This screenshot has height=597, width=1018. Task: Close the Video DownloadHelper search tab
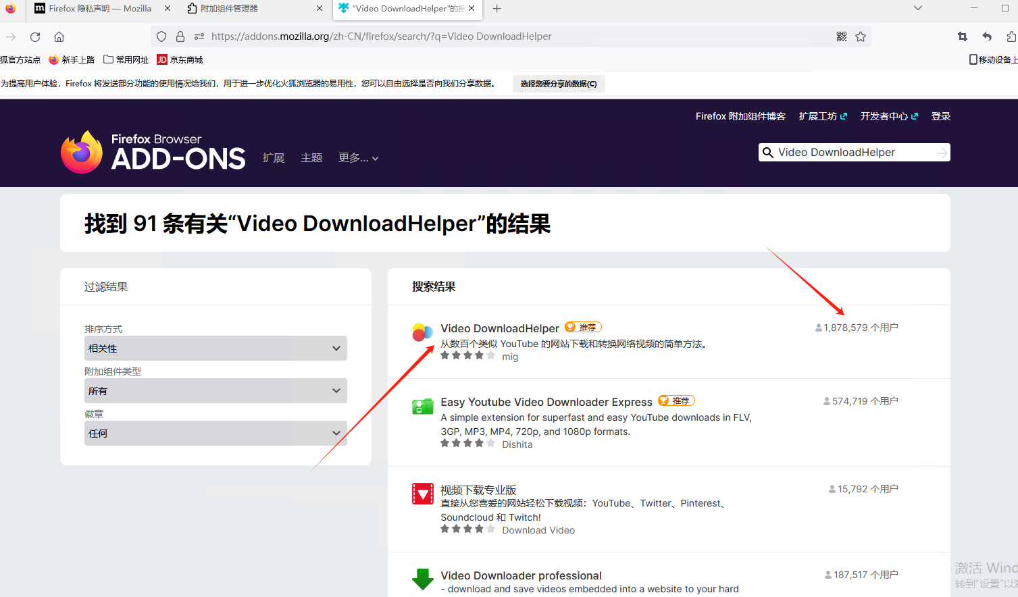(472, 8)
